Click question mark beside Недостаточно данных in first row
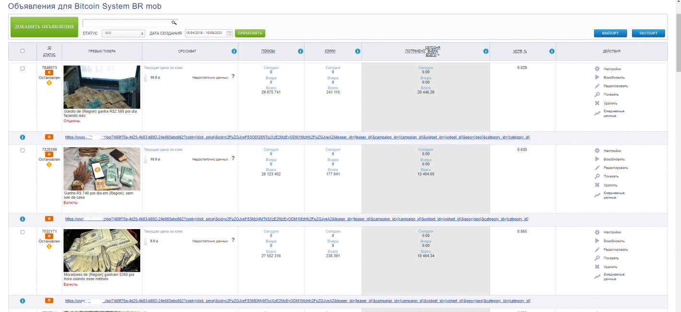This screenshot has width=681, height=312. (x=233, y=76)
